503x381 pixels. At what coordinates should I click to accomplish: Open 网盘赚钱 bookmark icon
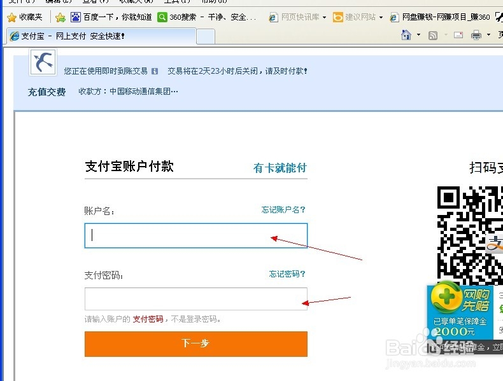(394, 17)
